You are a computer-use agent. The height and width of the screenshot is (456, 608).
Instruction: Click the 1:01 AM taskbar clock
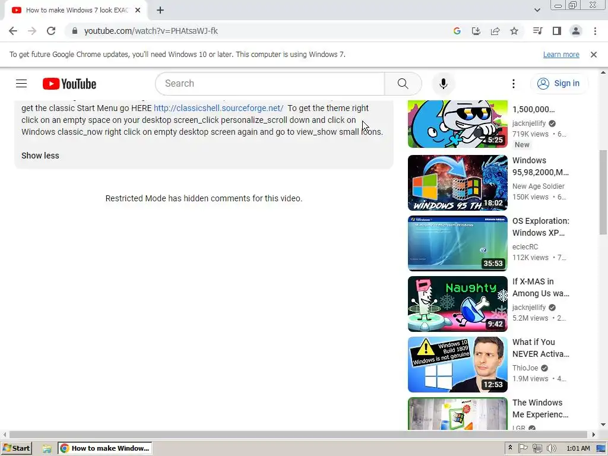[578, 448]
